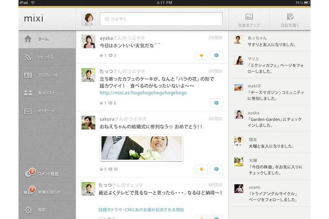Select 大輔 今日の株価 check activity
The image size is (329, 219).
(269, 167)
